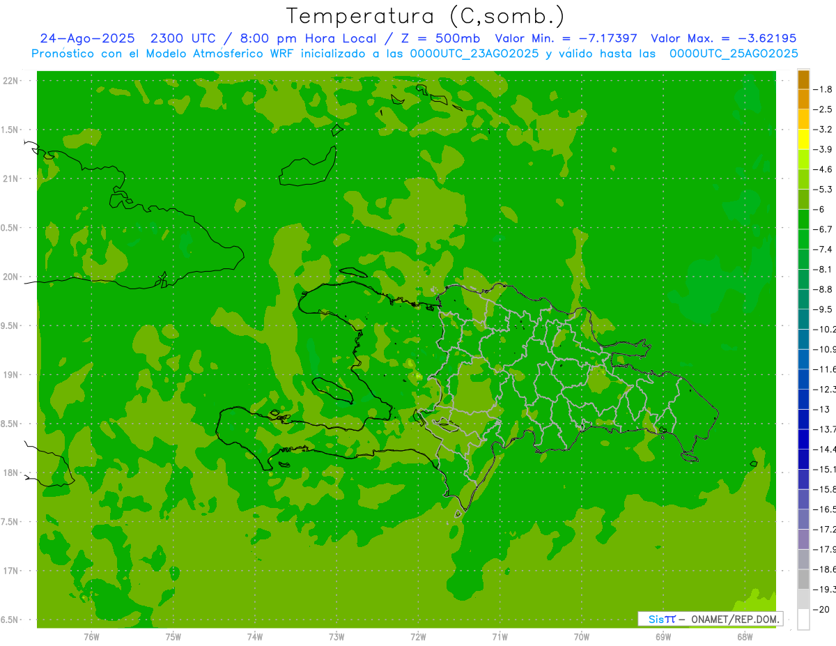Image resolution: width=836 pixels, height=646 pixels.
Task: Click the -4.6 colorbar value
Action: 823,169
